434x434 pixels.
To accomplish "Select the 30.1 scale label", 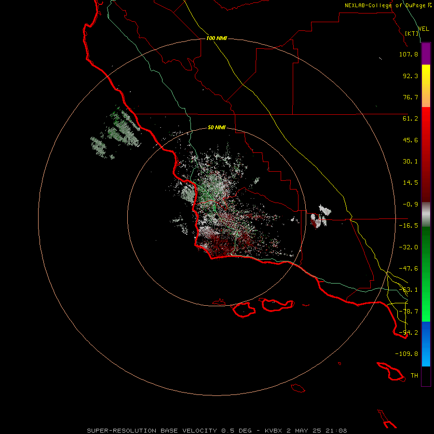I will click(410, 162).
